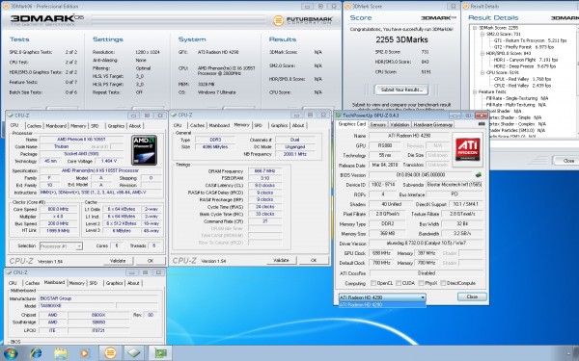Viewport: 579px width, 361px height.
Task: Click the GPU-Z camera screenshot icon
Action: pos(482,124)
